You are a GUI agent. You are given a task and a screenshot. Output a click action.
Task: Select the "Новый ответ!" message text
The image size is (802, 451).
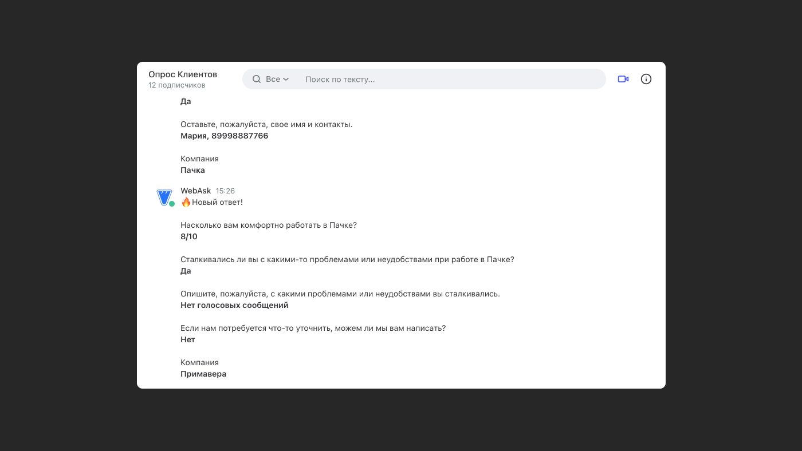coord(218,202)
